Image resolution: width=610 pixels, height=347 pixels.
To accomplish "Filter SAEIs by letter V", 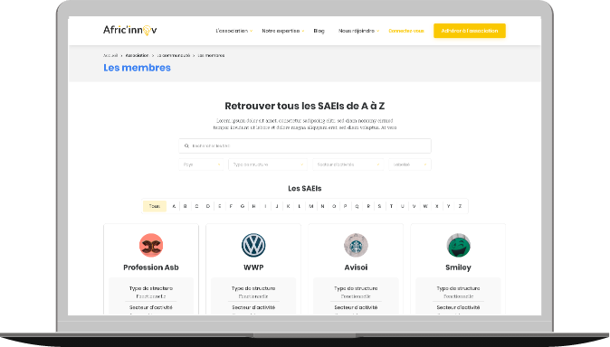I will 414,206.
